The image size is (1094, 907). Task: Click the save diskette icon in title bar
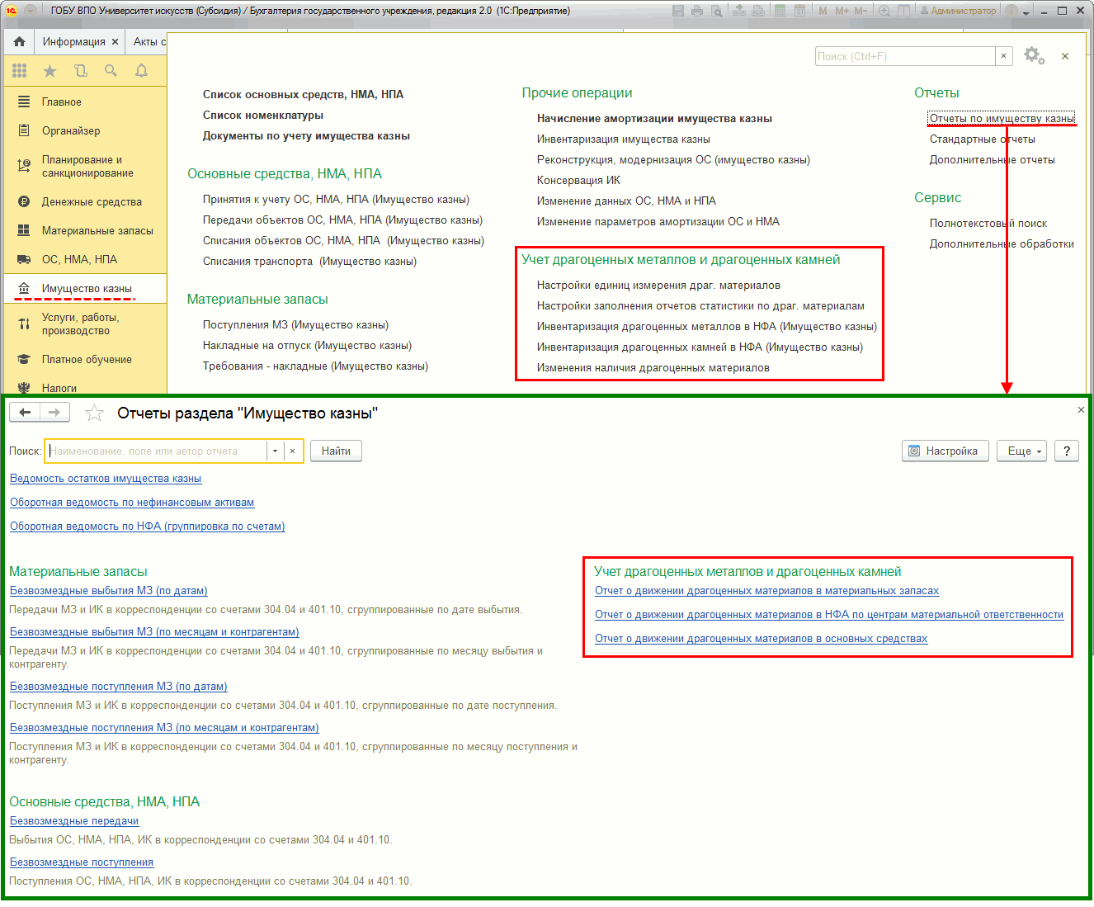pyautogui.click(x=678, y=11)
